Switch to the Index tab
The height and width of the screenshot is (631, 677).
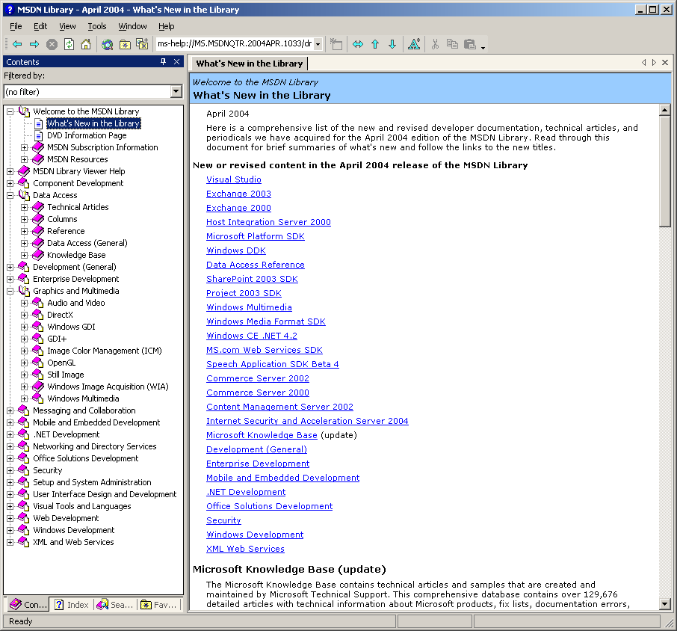click(71, 605)
